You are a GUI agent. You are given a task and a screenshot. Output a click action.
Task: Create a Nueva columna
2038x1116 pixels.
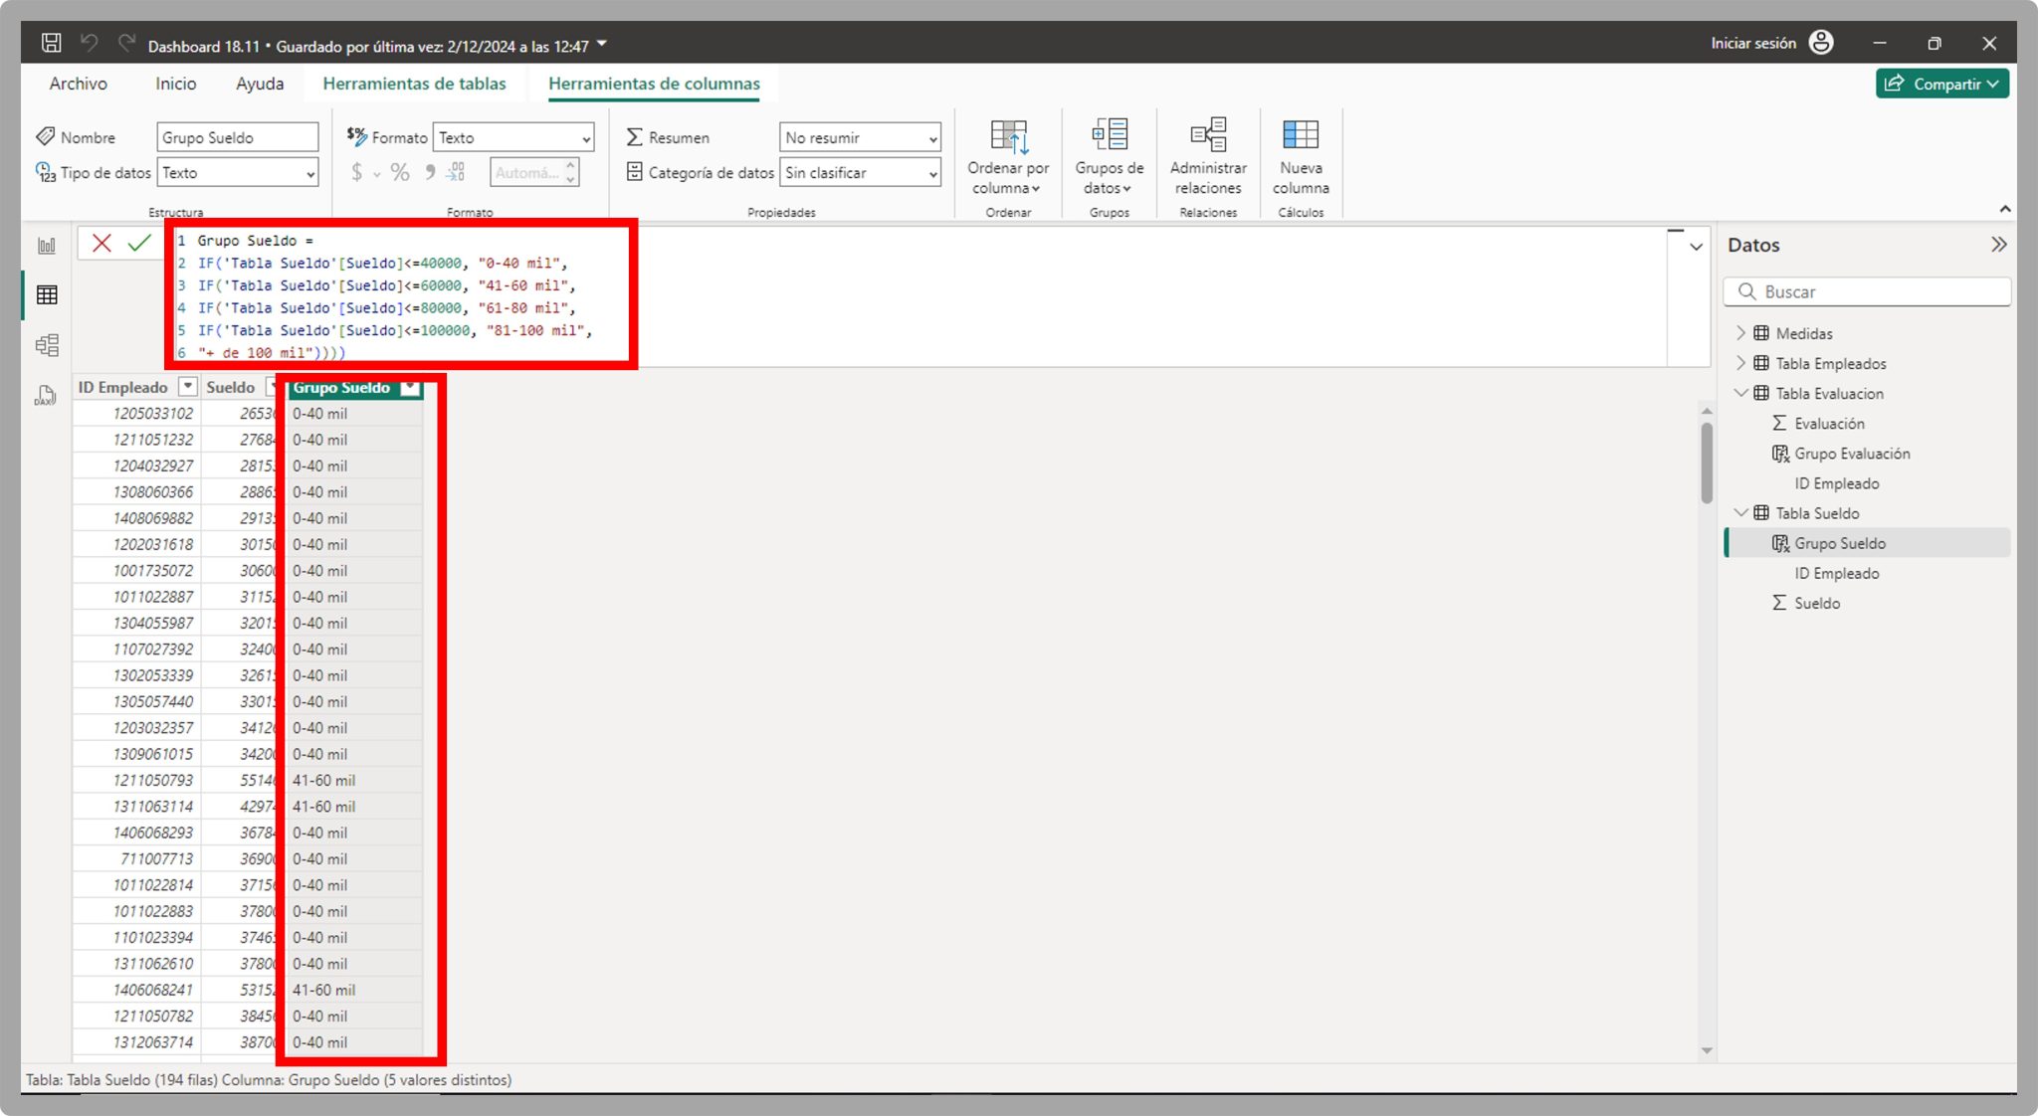[1301, 154]
